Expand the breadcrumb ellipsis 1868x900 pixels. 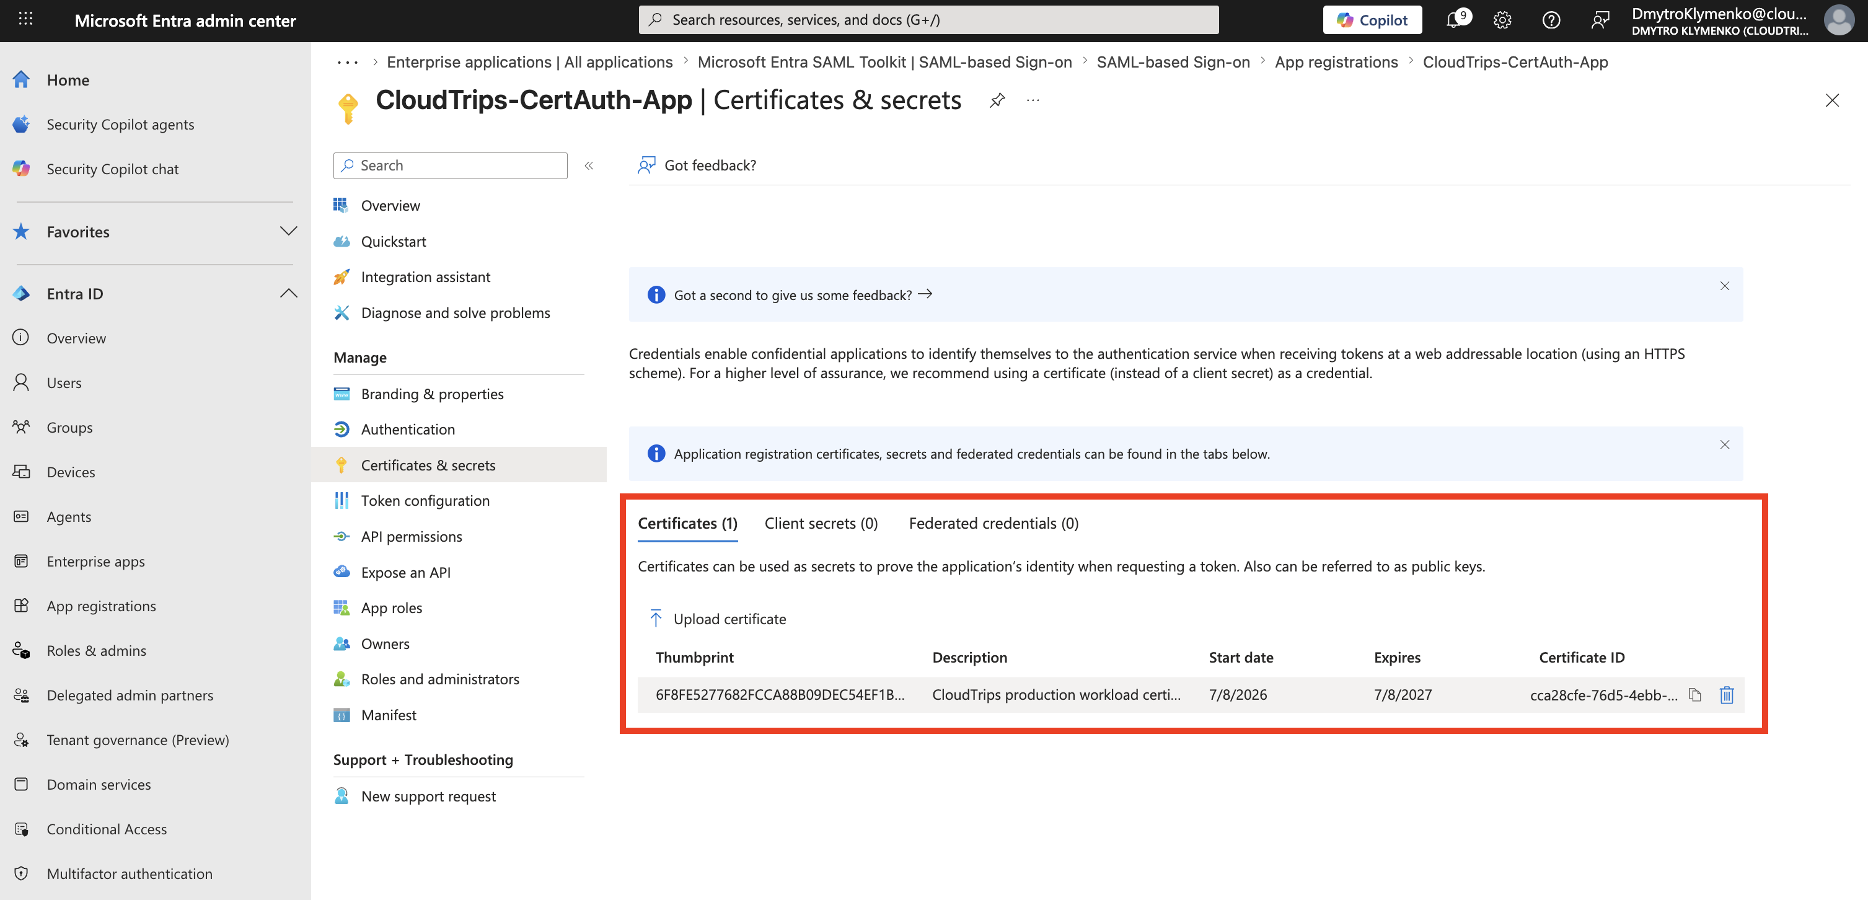(347, 63)
